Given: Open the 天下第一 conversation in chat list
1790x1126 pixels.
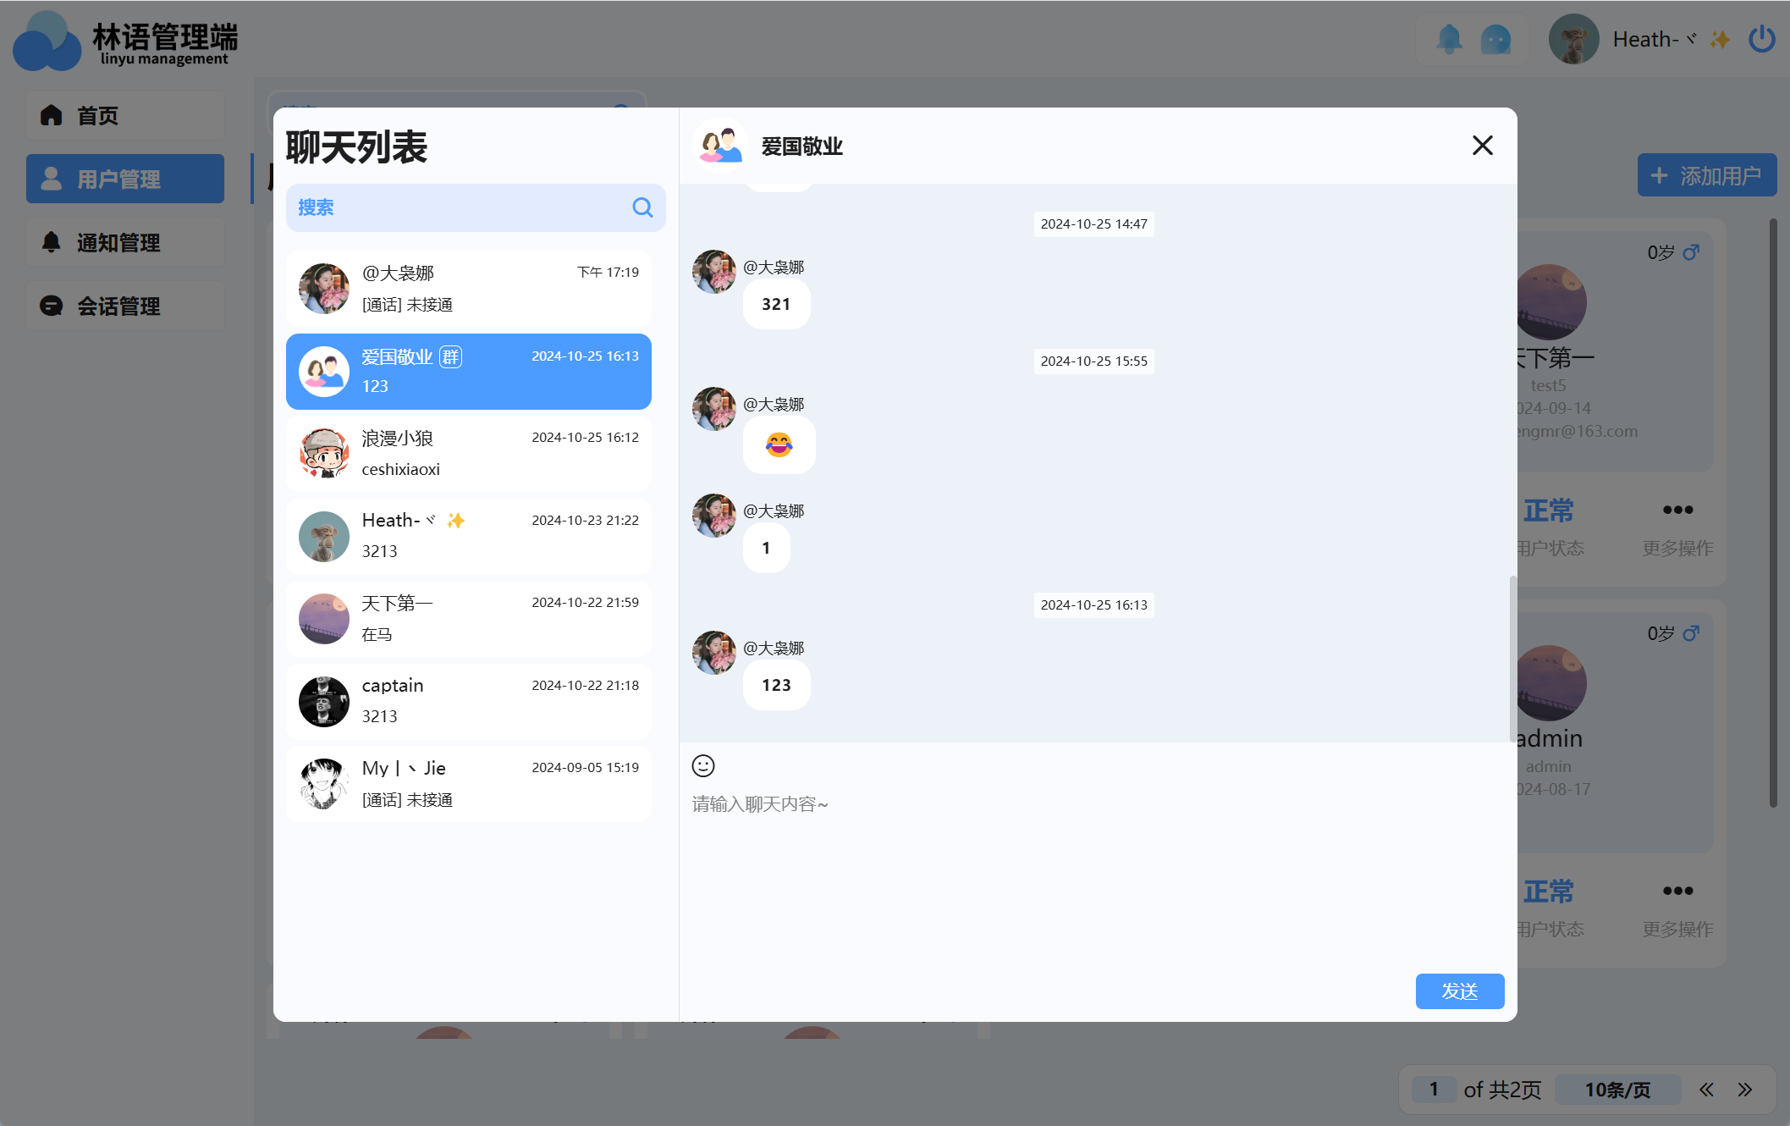Looking at the screenshot, I should [x=469, y=619].
